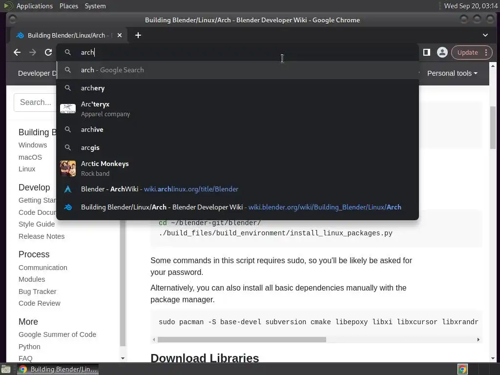Click the Blender icon in suggestion row
Image resolution: width=500 pixels, height=375 pixels.
coord(68,207)
